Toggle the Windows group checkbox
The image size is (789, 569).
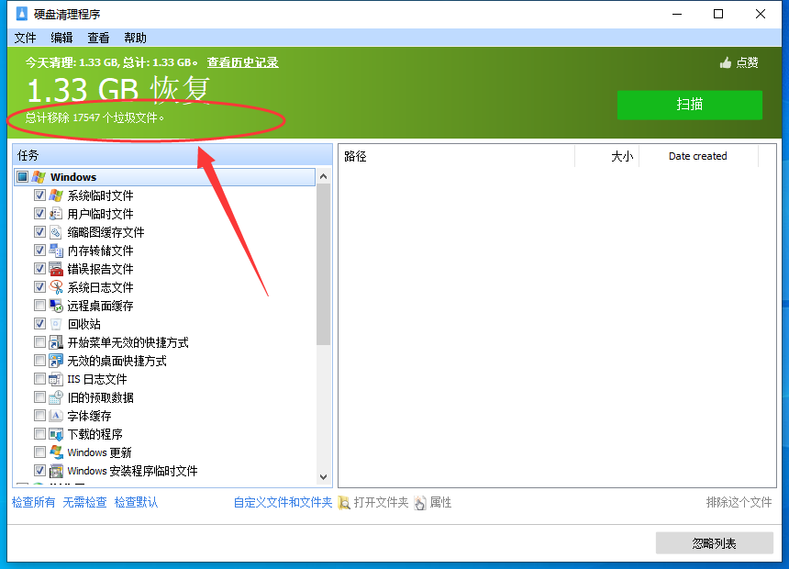[x=23, y=177]
